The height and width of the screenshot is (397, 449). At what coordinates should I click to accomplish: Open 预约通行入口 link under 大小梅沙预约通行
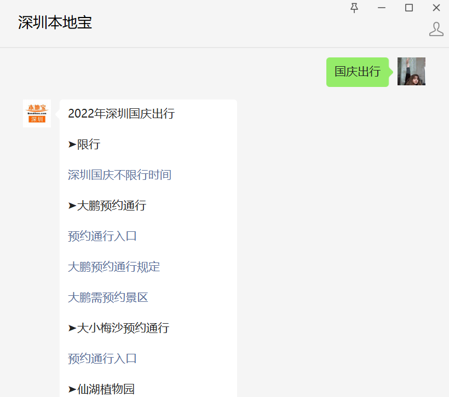tap(102, 359)
